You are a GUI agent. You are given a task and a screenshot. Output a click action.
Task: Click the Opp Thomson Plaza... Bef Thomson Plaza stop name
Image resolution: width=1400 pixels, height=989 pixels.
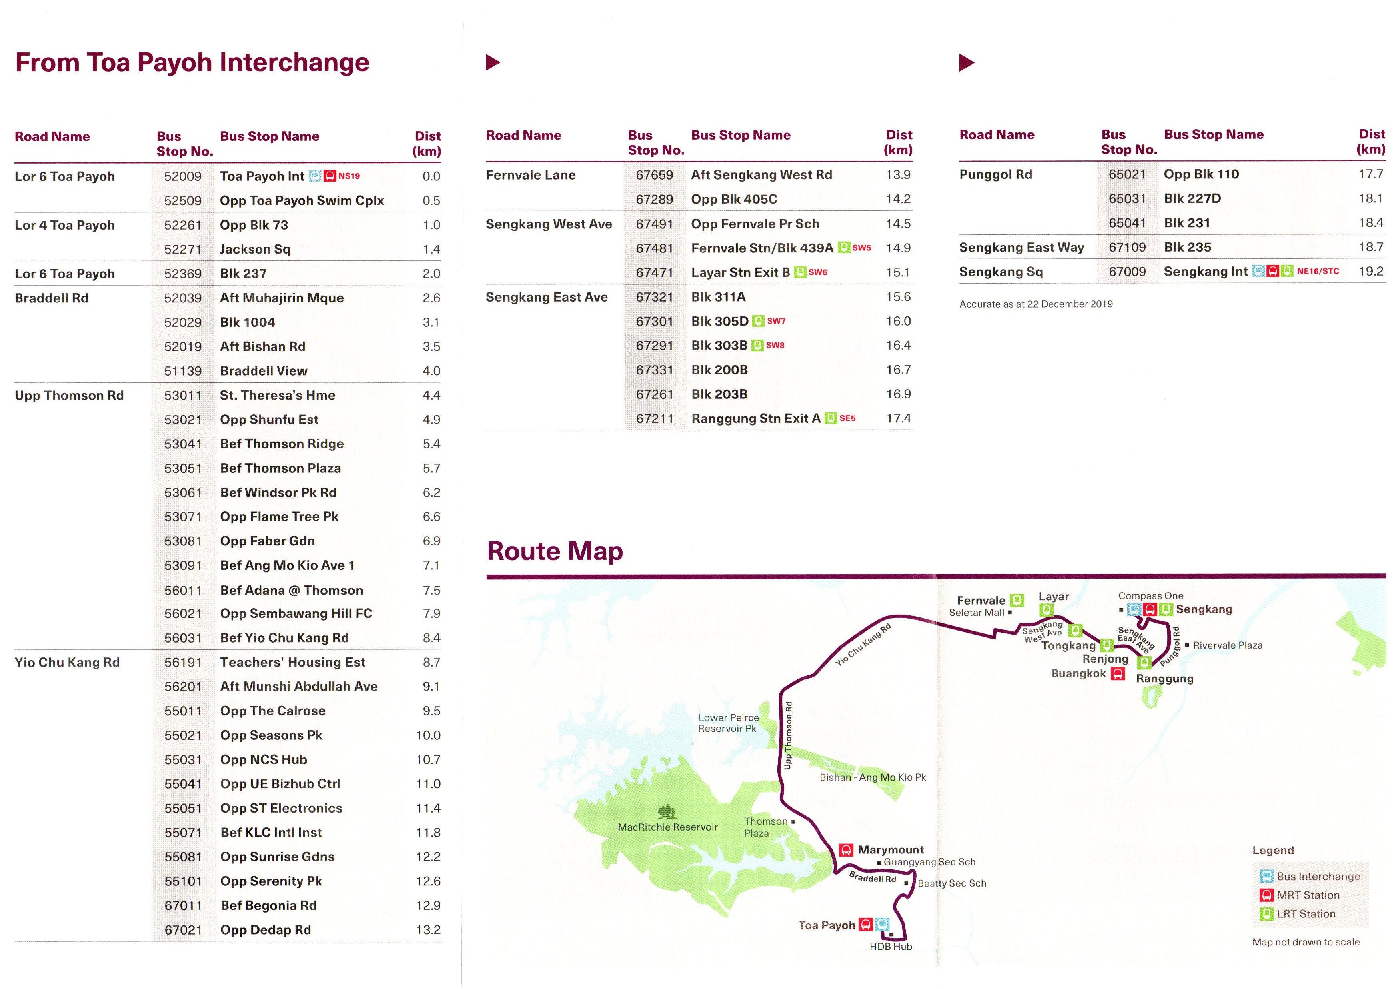(280, 468)
